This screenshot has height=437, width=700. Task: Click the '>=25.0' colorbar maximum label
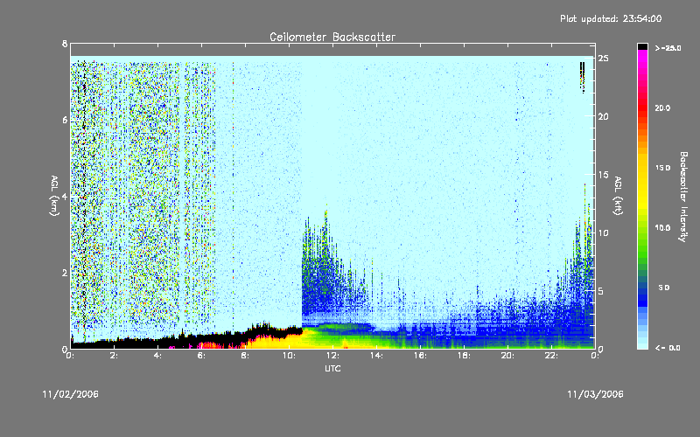click(668, 48)
